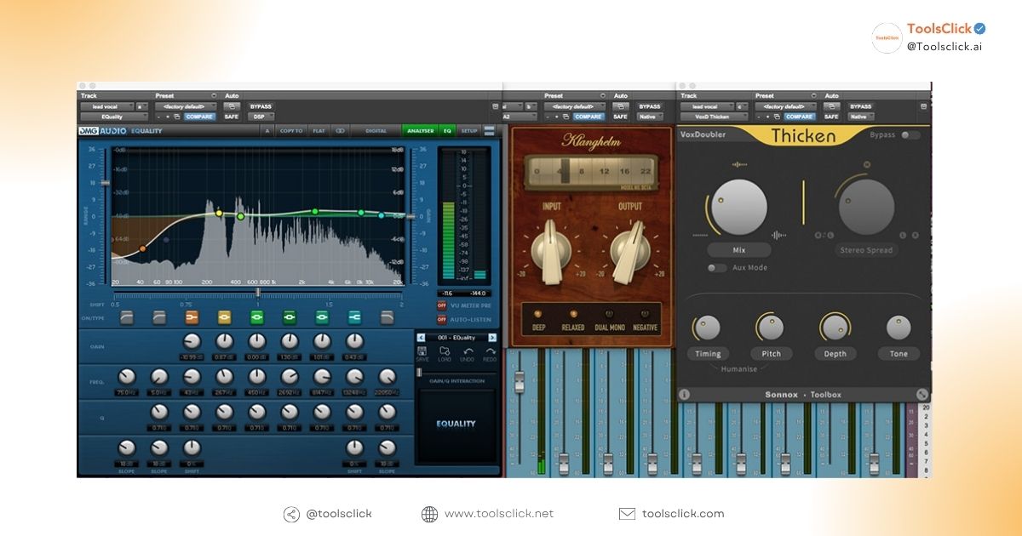This screenshot has width=1022, height=536.
Task: Click the teal shelf band type icon
Action: [x=354, y=317]
